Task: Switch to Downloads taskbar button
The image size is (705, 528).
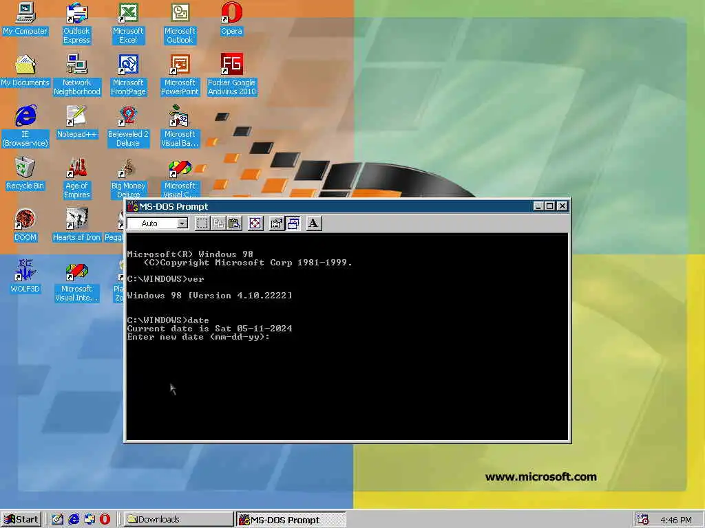Action: 178,520
